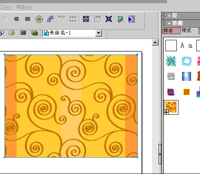Click the attach text to path icon
This screenshot has height=174, width=200.
[x=50, y=19]
